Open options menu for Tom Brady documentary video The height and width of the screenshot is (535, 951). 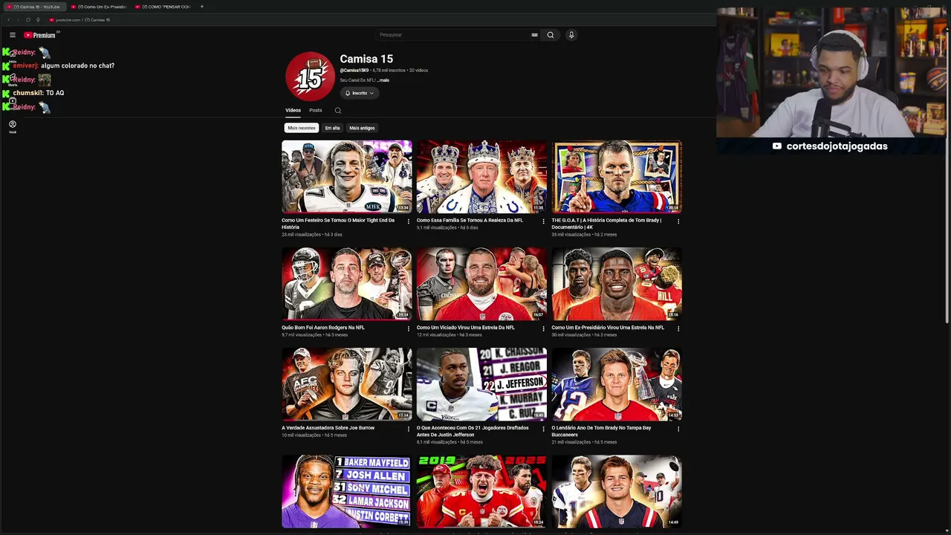pos(678,221)
